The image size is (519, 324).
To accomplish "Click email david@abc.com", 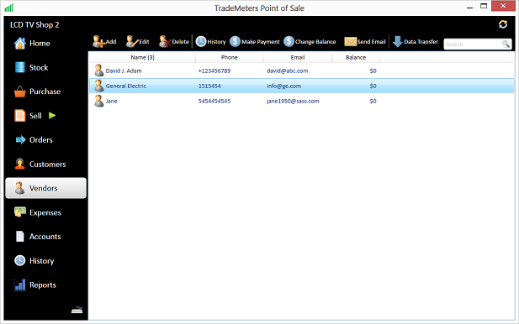I will click(x=288, y=71).
